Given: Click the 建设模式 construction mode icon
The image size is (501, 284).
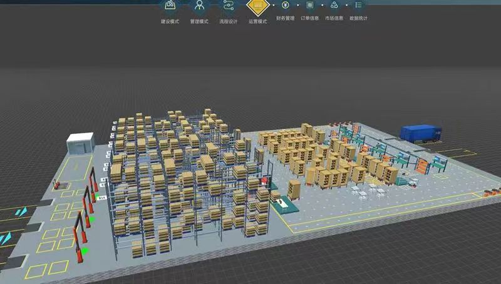Looking at the screenshot, I should pyautogui.click(x=170, y=6).
